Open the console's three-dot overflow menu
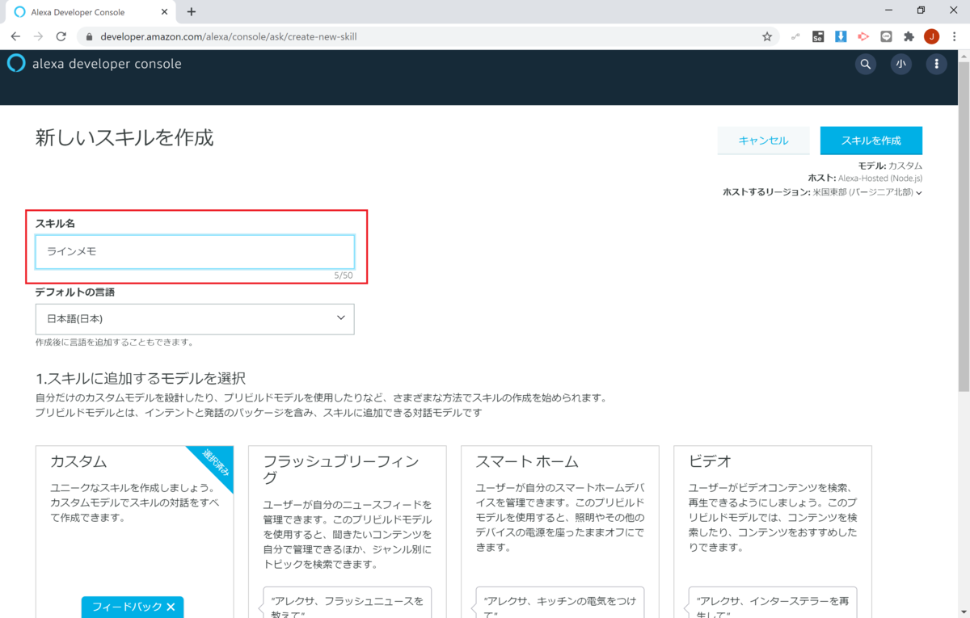This screenshot has width=970, height=618. coord(936,64)
